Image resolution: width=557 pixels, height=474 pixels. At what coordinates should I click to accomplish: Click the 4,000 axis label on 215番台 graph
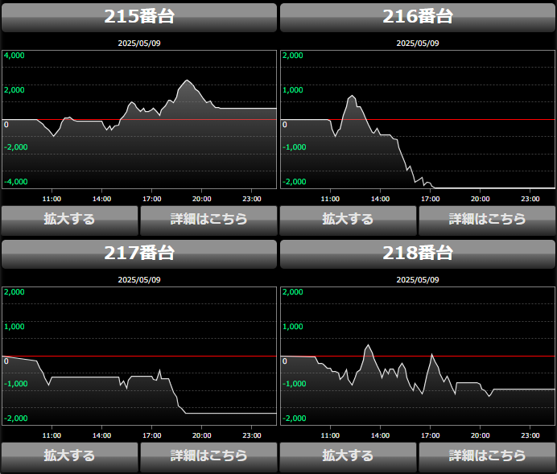pos(14,56)
